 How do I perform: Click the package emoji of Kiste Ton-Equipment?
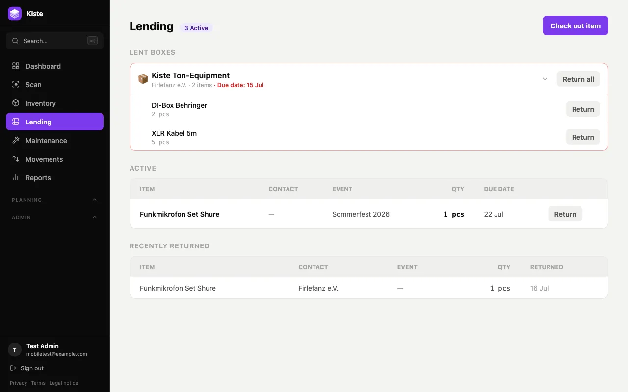pos(143,79)
